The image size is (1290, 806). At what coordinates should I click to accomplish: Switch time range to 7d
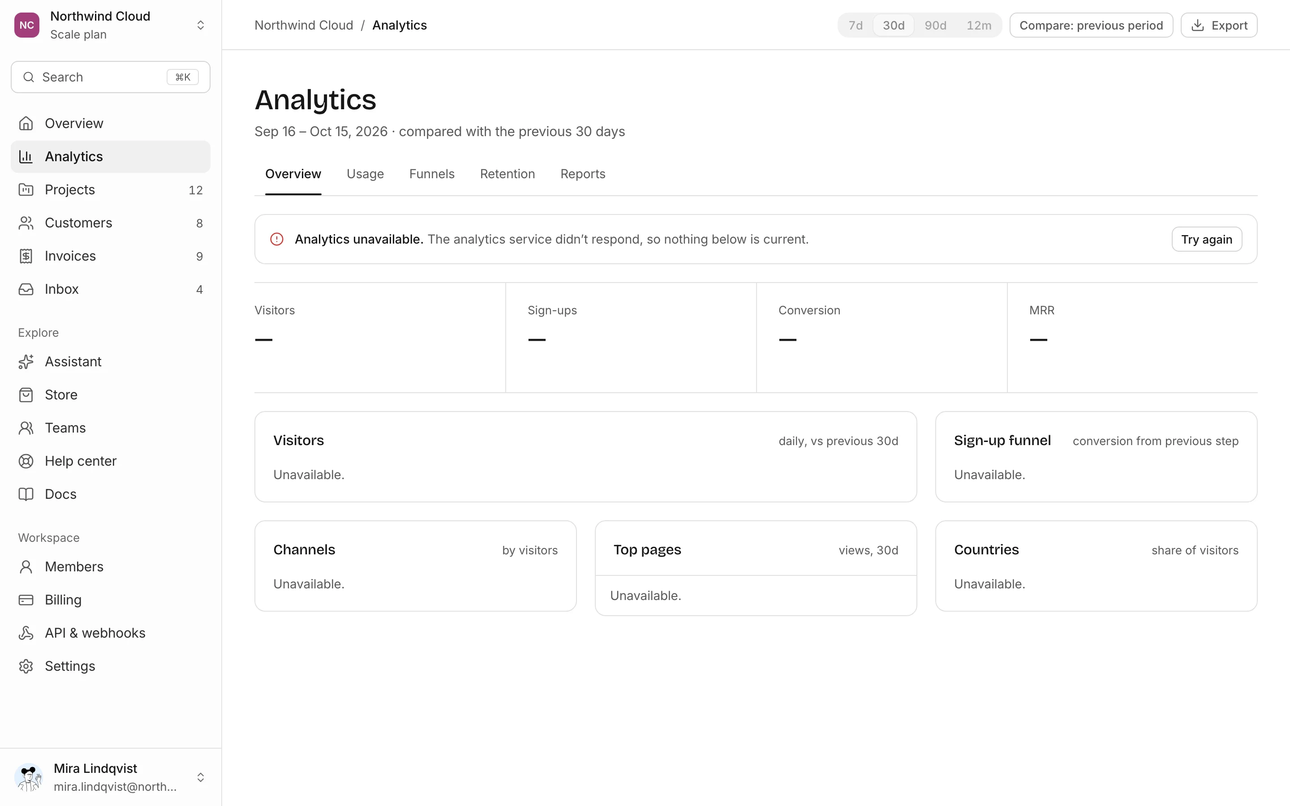pyautogui.click(x=856, y=25)
